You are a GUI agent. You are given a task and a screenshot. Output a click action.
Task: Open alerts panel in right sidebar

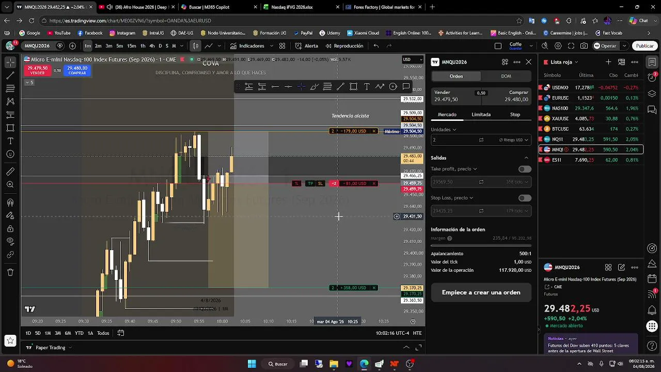point(652,78)
